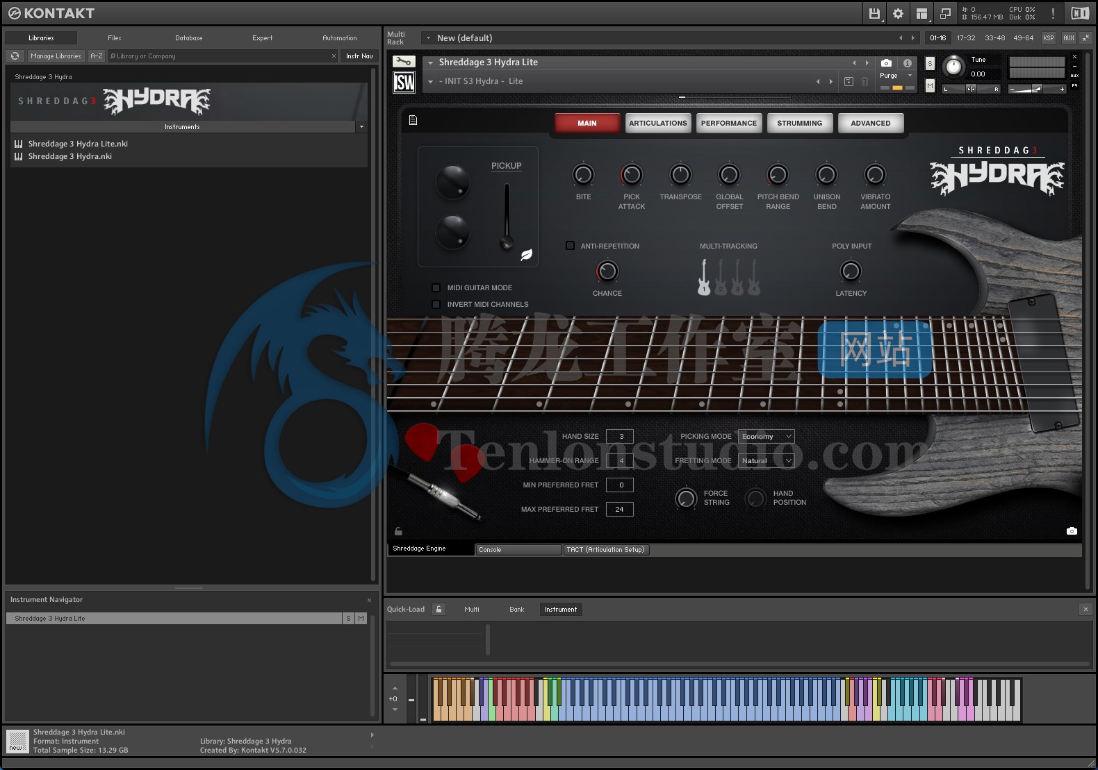1098x770 pixels.
Task: Expand the Instruments dropdown arrow in library
Action: [x=361, y=127]
